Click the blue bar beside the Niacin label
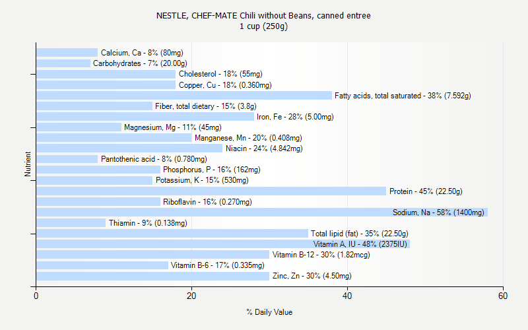528x330 pixels. pyautogui.click(x=129, y=148)
